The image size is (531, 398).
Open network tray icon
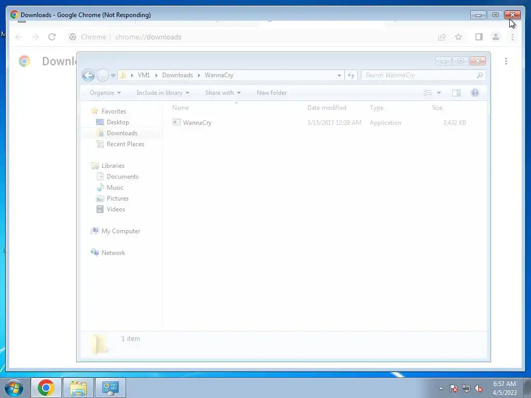(466, 388)
